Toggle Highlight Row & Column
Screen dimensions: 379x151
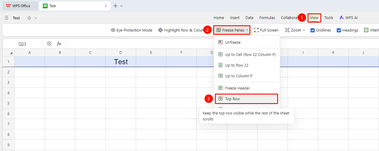pos(180,30)
